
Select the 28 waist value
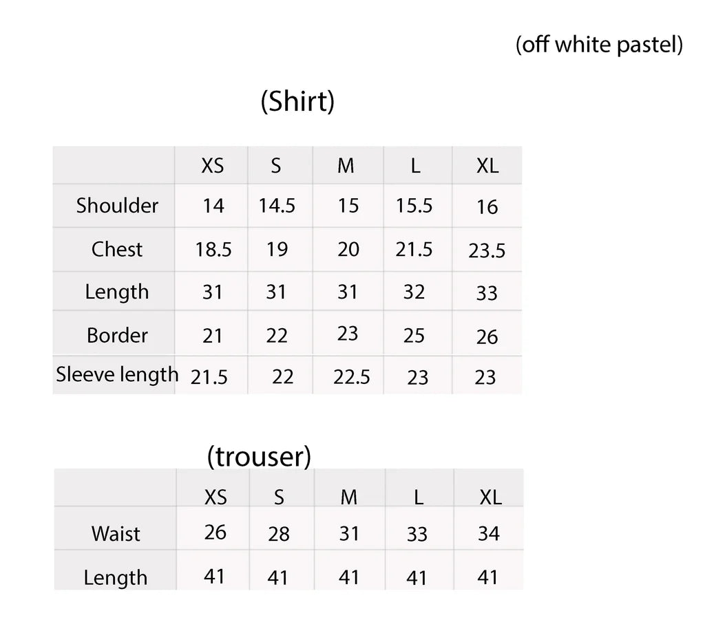279,534
